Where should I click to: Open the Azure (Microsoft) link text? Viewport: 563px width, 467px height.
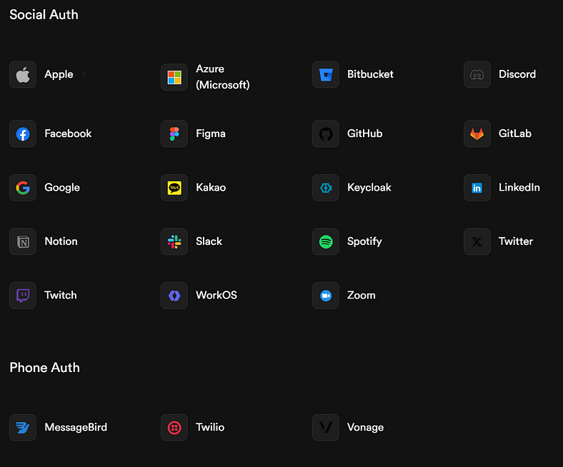click(x=223, y=77)
